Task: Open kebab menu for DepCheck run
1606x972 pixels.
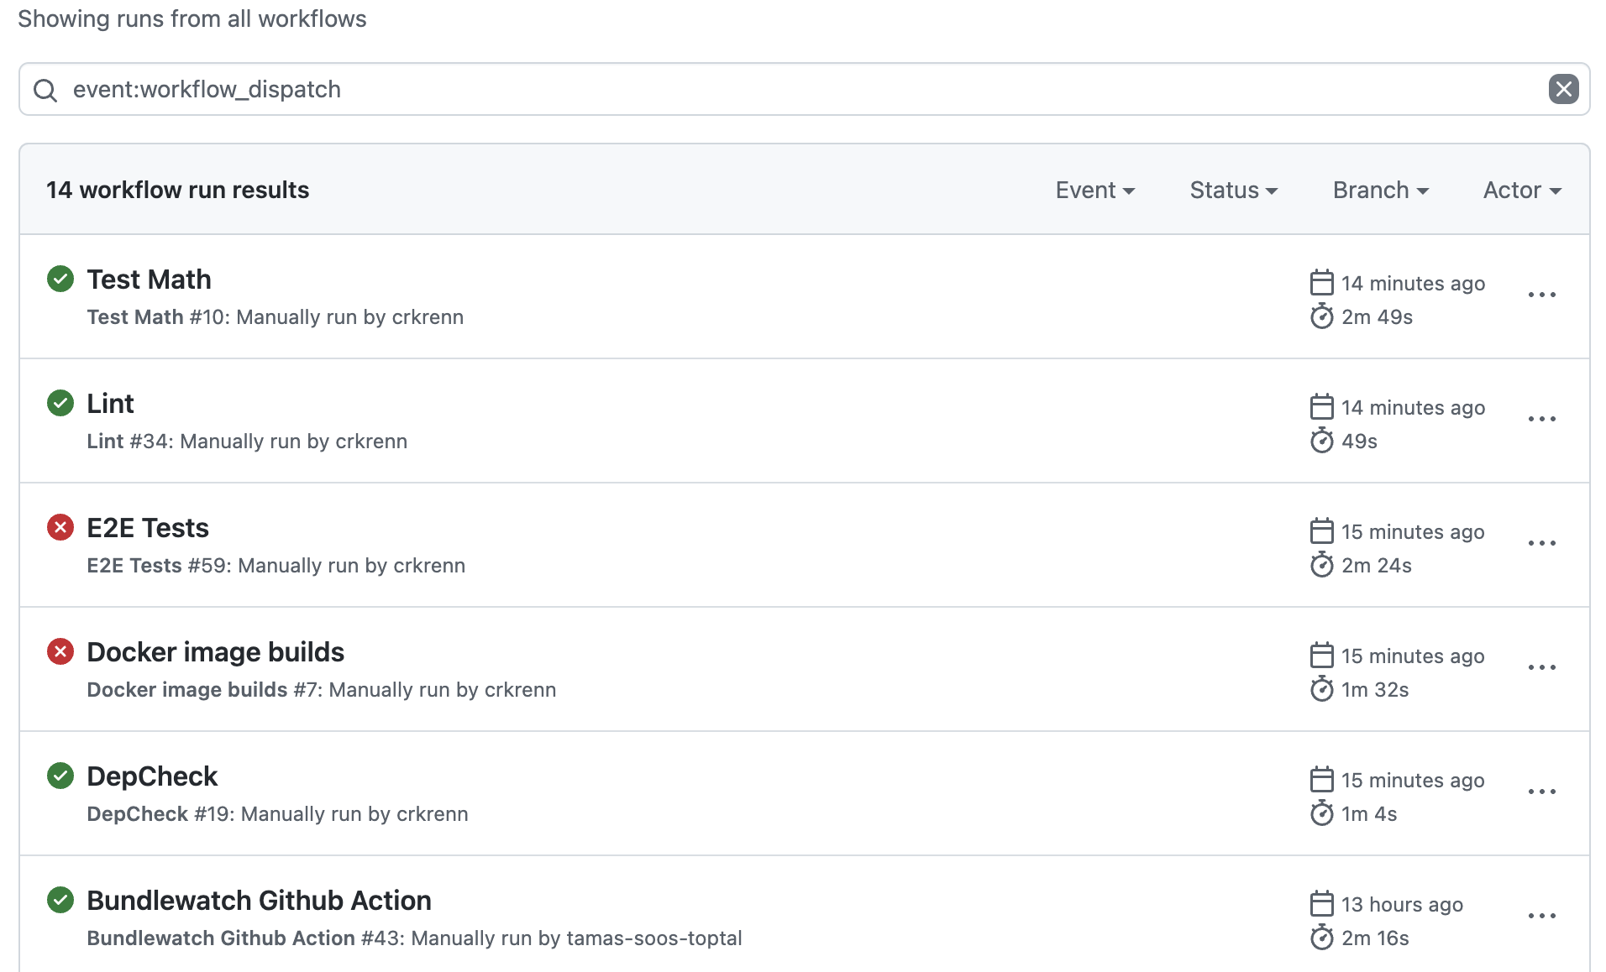Action: (x=1541, y=792)
